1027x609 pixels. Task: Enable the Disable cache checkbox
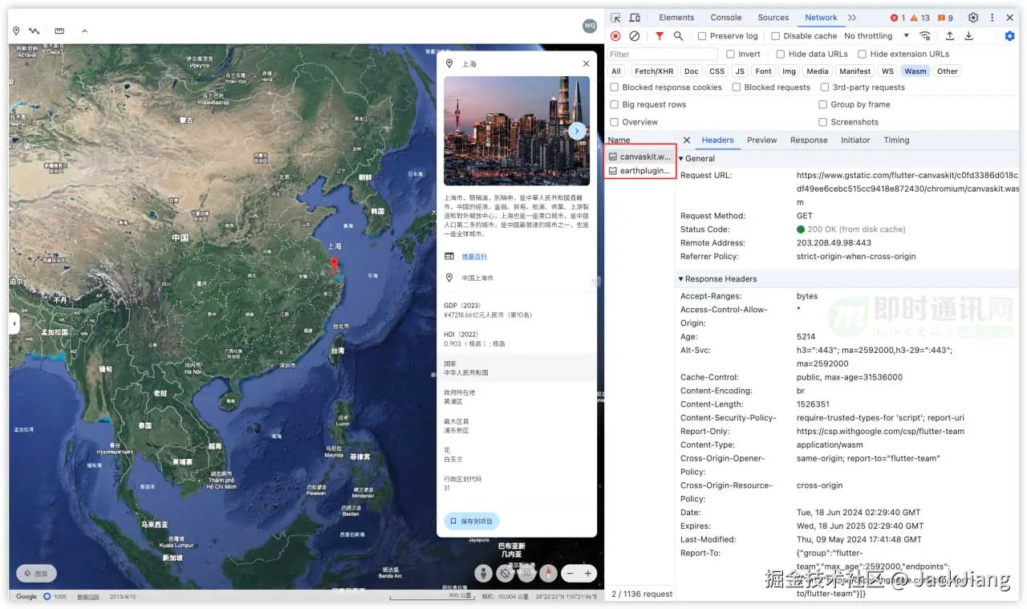pos(776,36)
